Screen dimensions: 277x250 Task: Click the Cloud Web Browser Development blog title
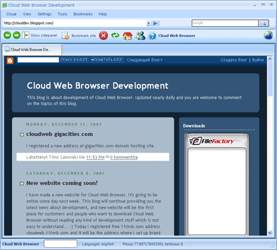point(97,86)
